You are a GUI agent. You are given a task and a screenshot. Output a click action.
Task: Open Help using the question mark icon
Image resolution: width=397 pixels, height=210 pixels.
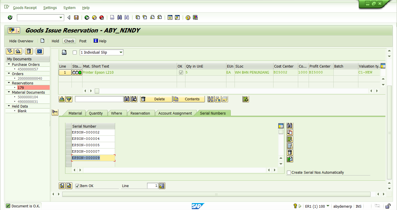[188, 17]
